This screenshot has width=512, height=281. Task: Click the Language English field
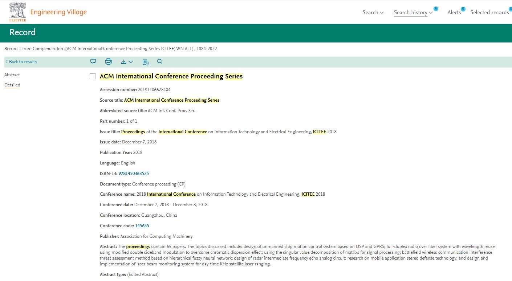117,163
